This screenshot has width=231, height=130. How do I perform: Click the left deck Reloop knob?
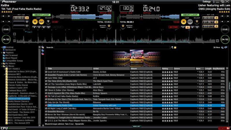pos(48,22)
